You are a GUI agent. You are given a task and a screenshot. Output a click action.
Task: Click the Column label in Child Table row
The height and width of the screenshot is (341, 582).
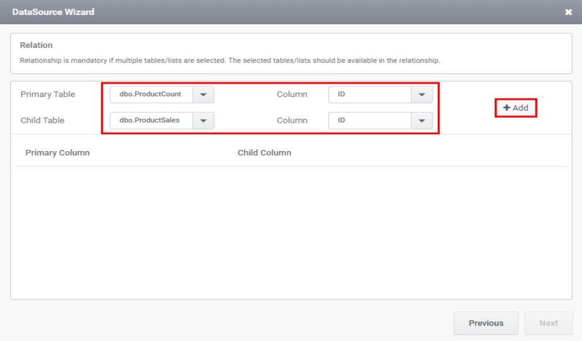click(x=292, y=121)
